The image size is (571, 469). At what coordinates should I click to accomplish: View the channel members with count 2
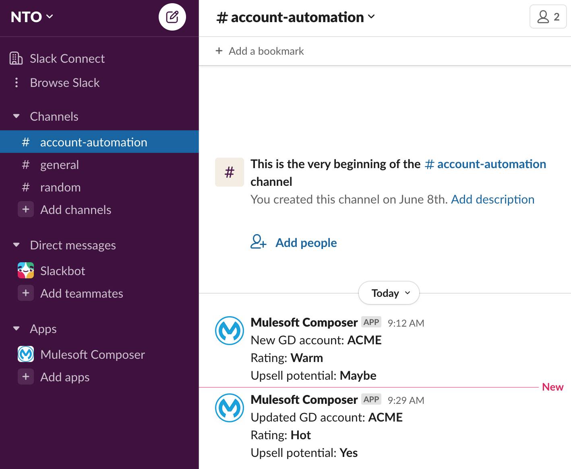click(x=548, y=16)
